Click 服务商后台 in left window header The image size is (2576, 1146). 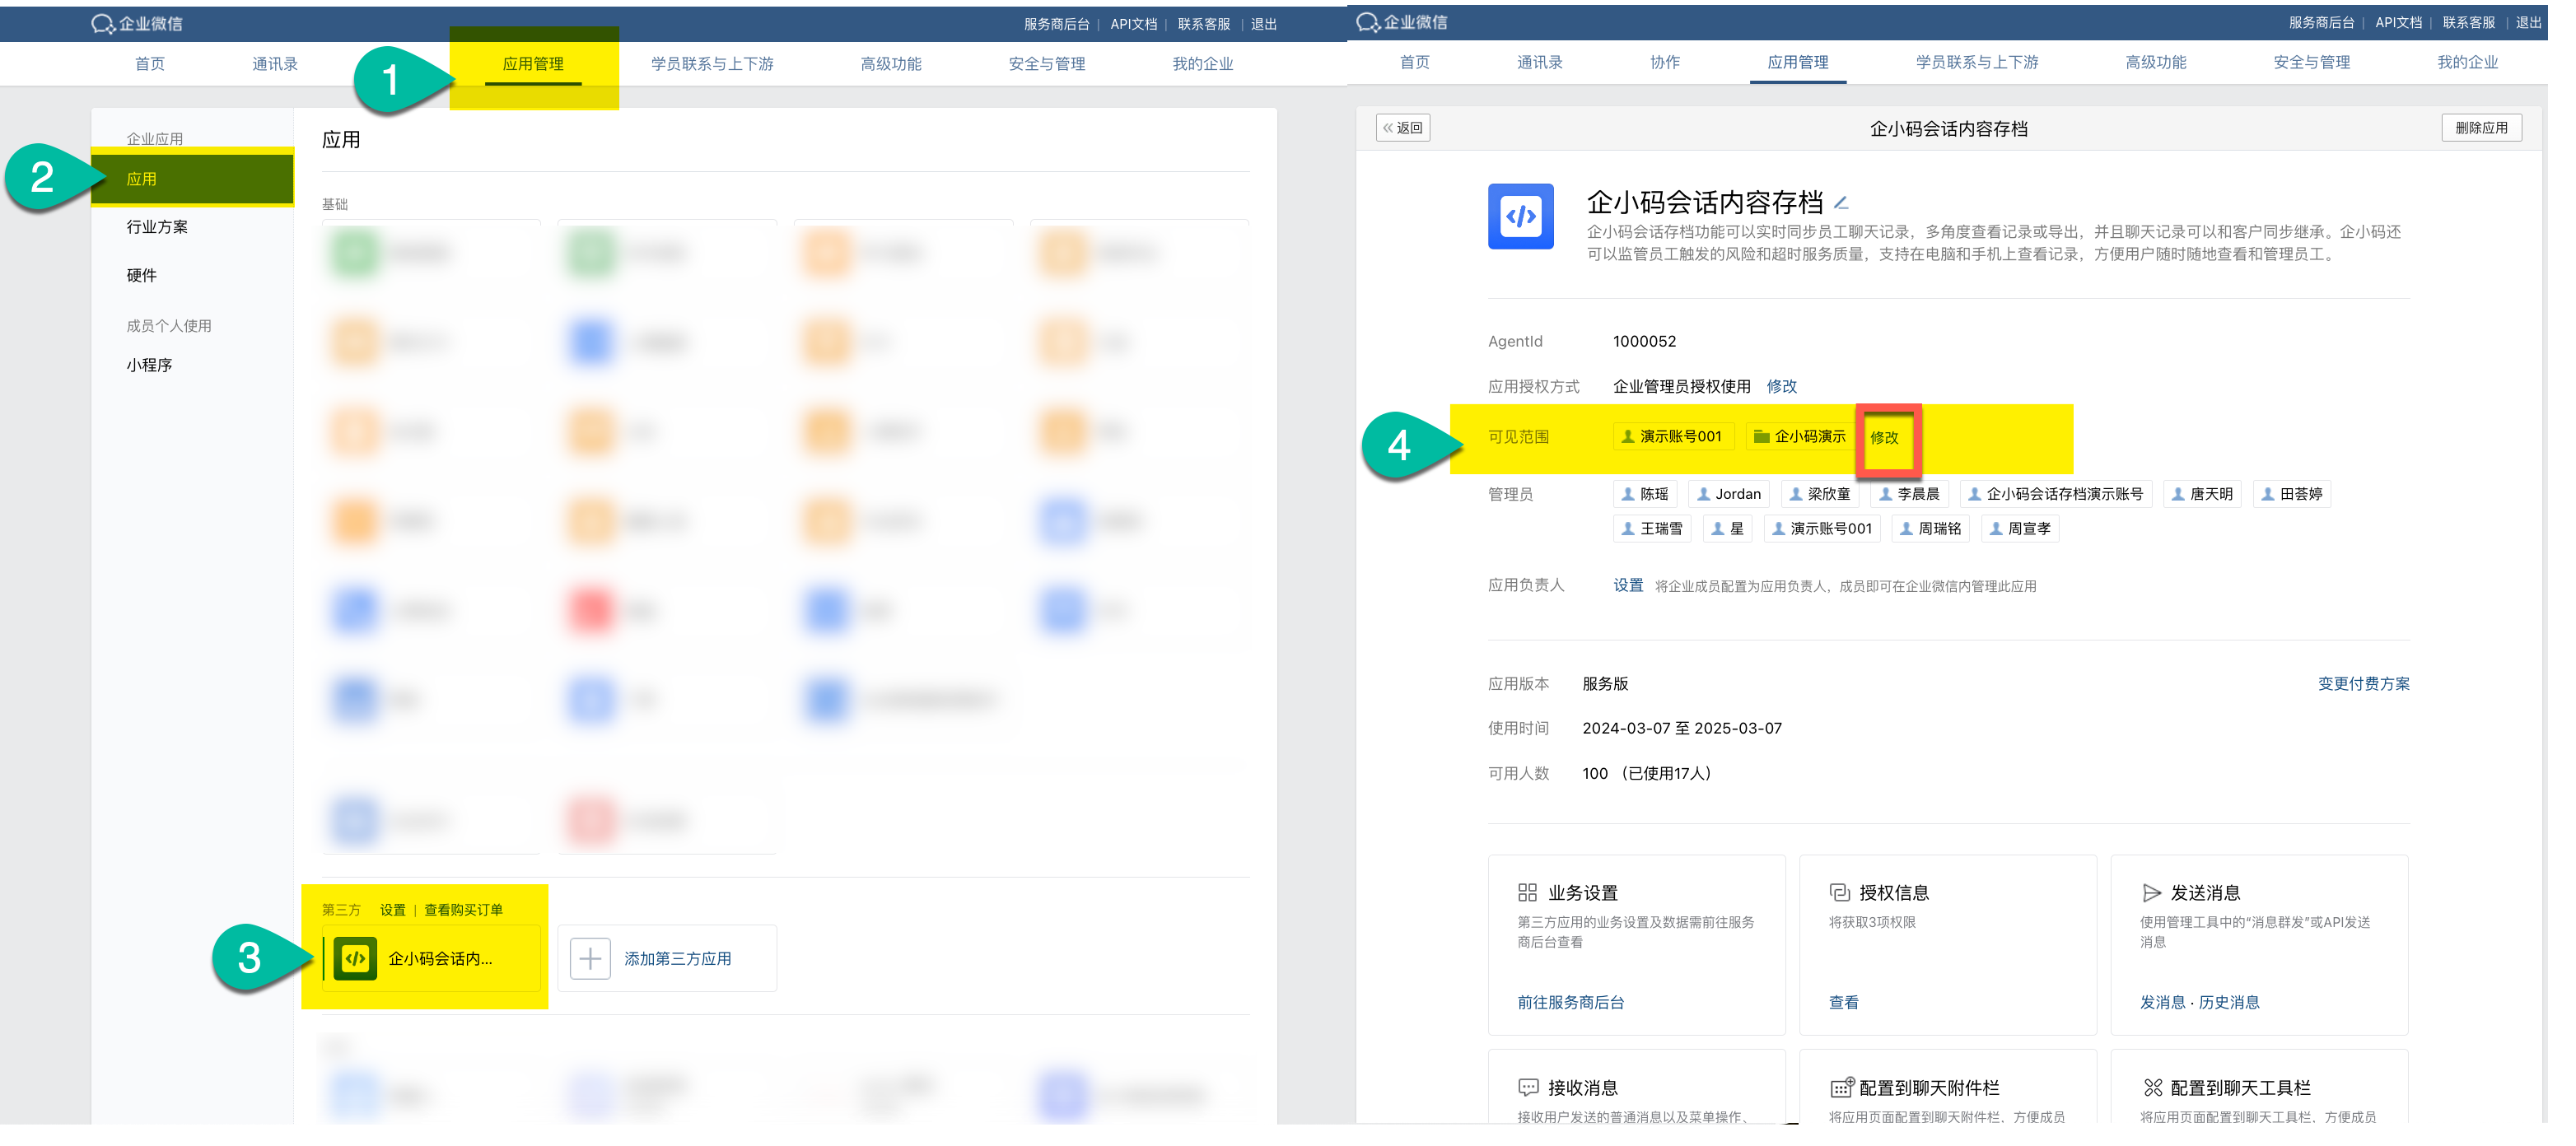1056,24
